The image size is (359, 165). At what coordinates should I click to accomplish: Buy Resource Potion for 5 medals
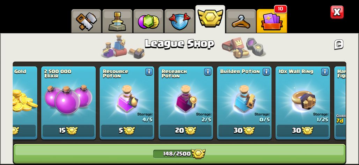point(127,131)
